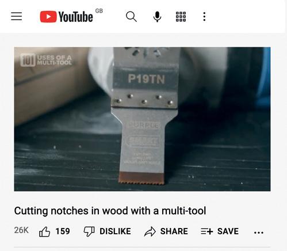The height and width of the screenshot is (251, 287).
Task: Start voice search with the microphone
Action: 157,17
